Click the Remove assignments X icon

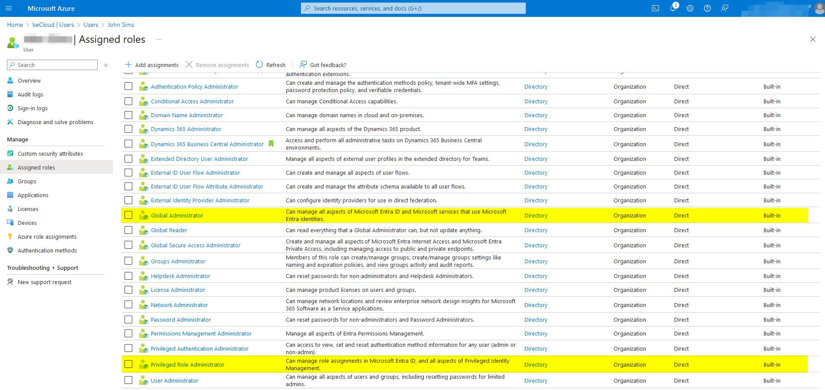click(x=189, y=65)
